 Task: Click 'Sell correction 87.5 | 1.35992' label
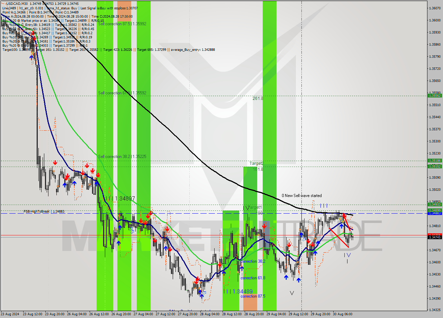click(122, 24)
